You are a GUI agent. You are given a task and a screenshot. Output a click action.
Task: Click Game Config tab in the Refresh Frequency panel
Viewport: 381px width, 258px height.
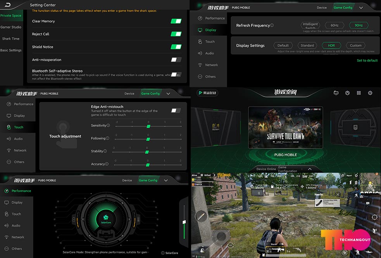pos(343,7)
